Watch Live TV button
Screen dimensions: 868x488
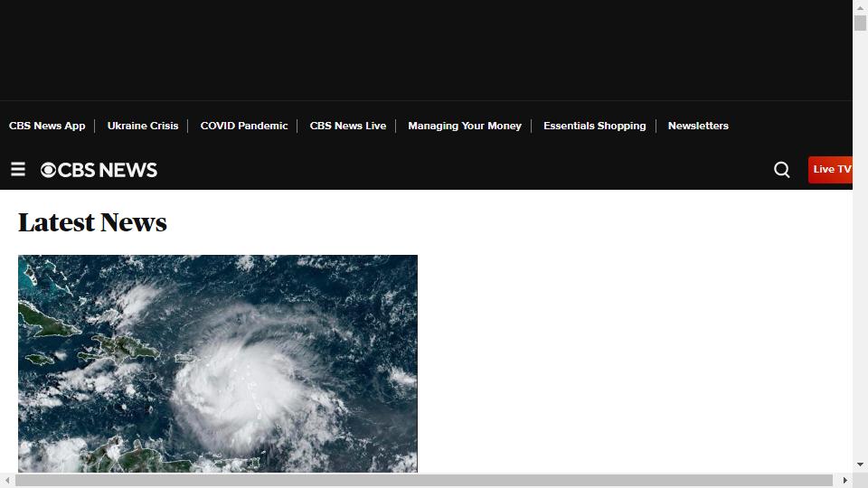[x=830, y=169]
